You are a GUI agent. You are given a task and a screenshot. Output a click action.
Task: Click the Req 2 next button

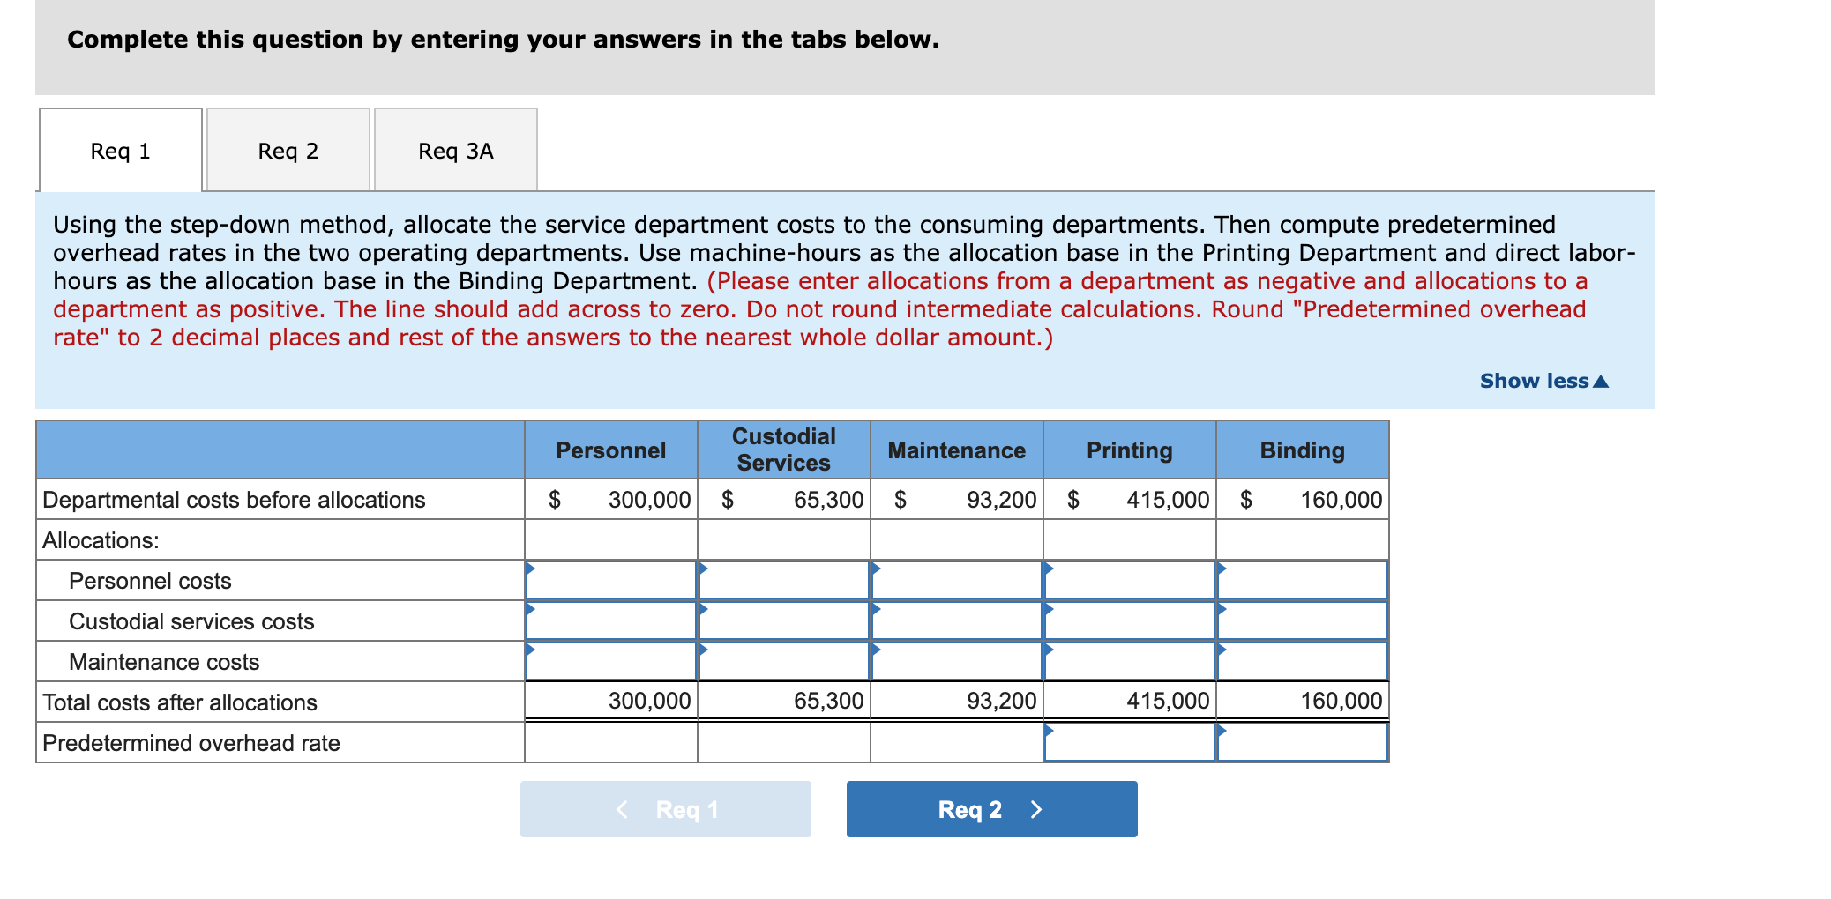tap(991, 809)
